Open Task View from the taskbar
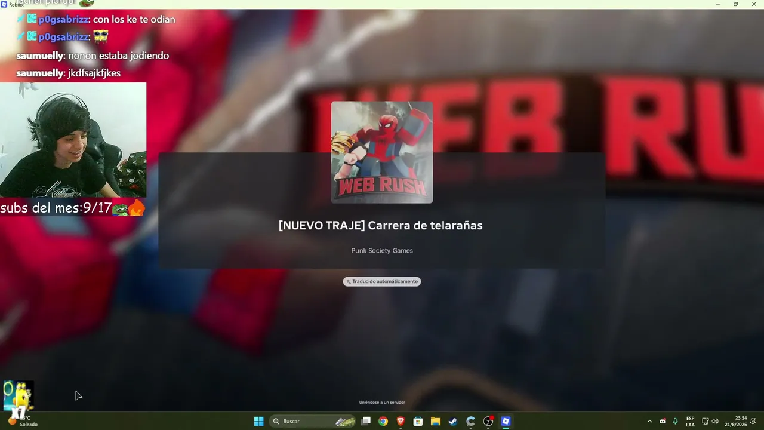Image resolution: width=764 pixels, height=430 pixels. [366, 422]
